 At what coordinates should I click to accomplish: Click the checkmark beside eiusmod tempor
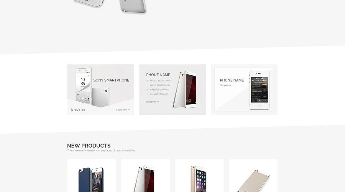pyautogui.click(x=147, y=94)
